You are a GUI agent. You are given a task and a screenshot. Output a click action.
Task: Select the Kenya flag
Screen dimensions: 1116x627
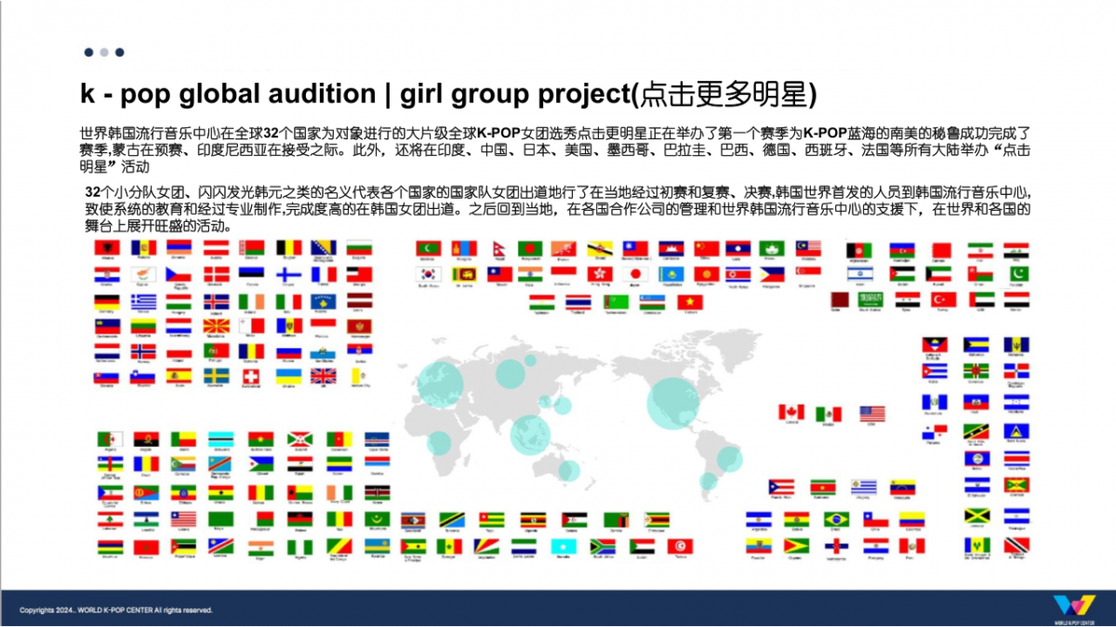[377, 492]
